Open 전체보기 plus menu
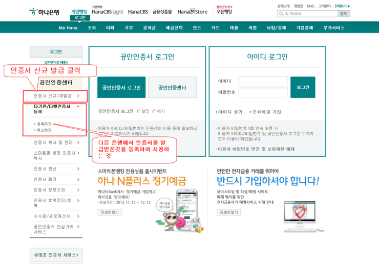The image size is (379, 265). click(342, 6)
